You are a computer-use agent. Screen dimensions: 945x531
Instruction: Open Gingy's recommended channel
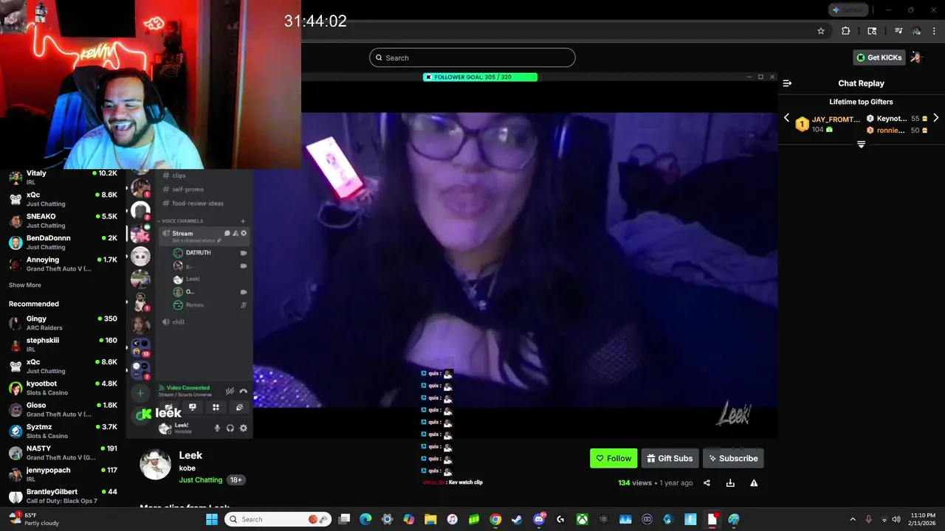coord(63,323)
